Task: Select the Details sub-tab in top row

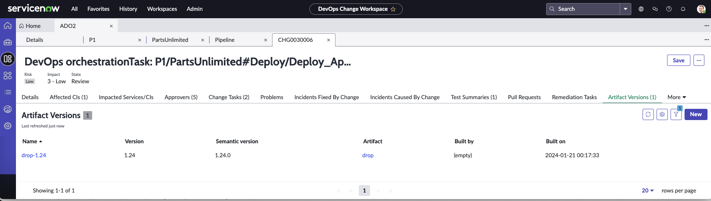Action: point(35,40)
